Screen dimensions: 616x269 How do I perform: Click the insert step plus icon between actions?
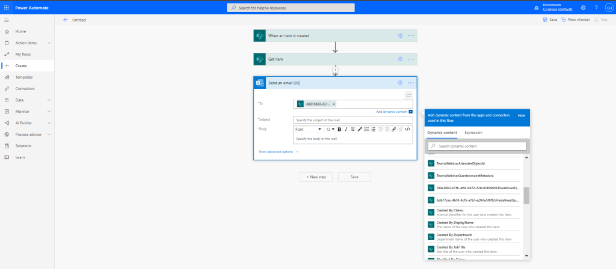coord(335,70)
